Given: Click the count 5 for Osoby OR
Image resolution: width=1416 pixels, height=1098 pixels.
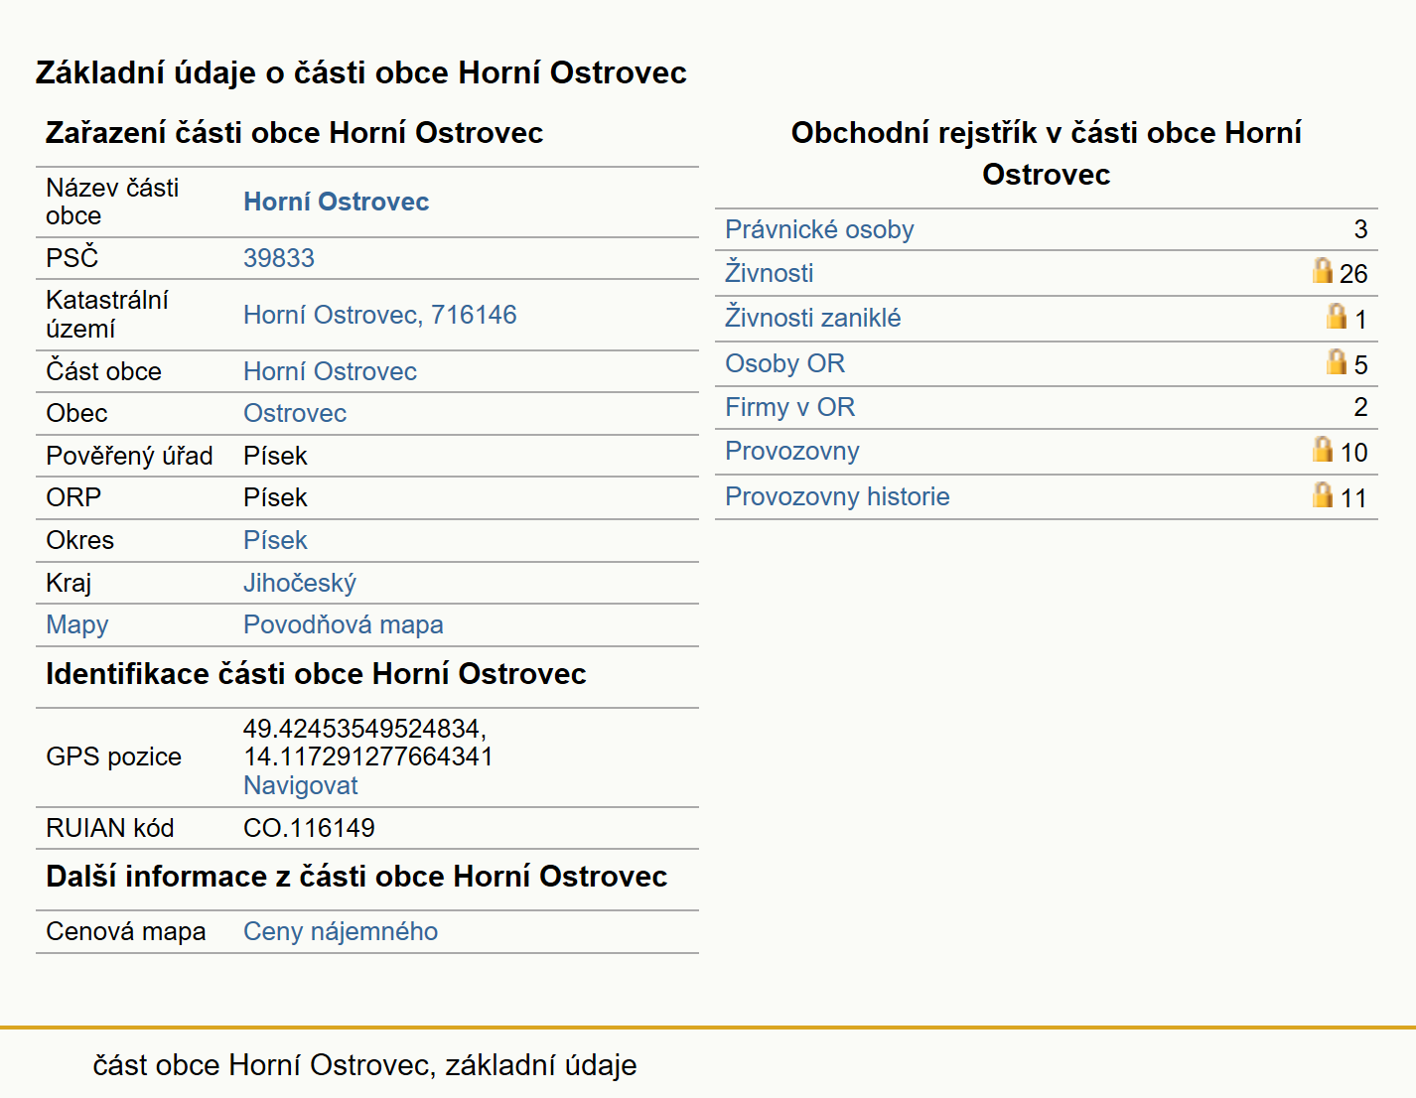Looking at the screenshot, I should [1361, 365].
